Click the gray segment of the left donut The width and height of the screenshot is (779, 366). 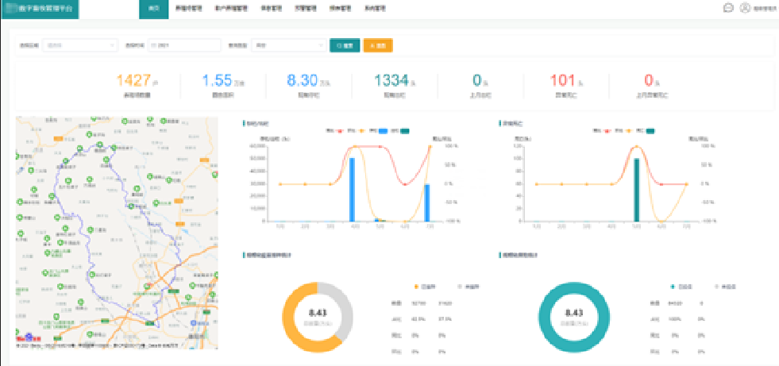[345, 310]
